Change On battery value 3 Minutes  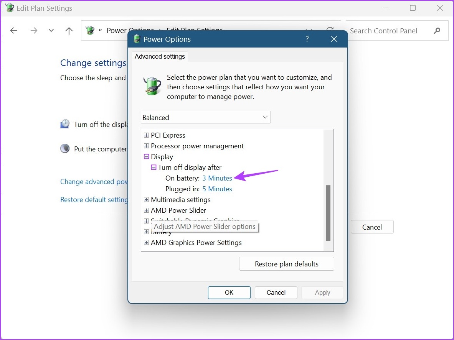[x=217, y=178]
